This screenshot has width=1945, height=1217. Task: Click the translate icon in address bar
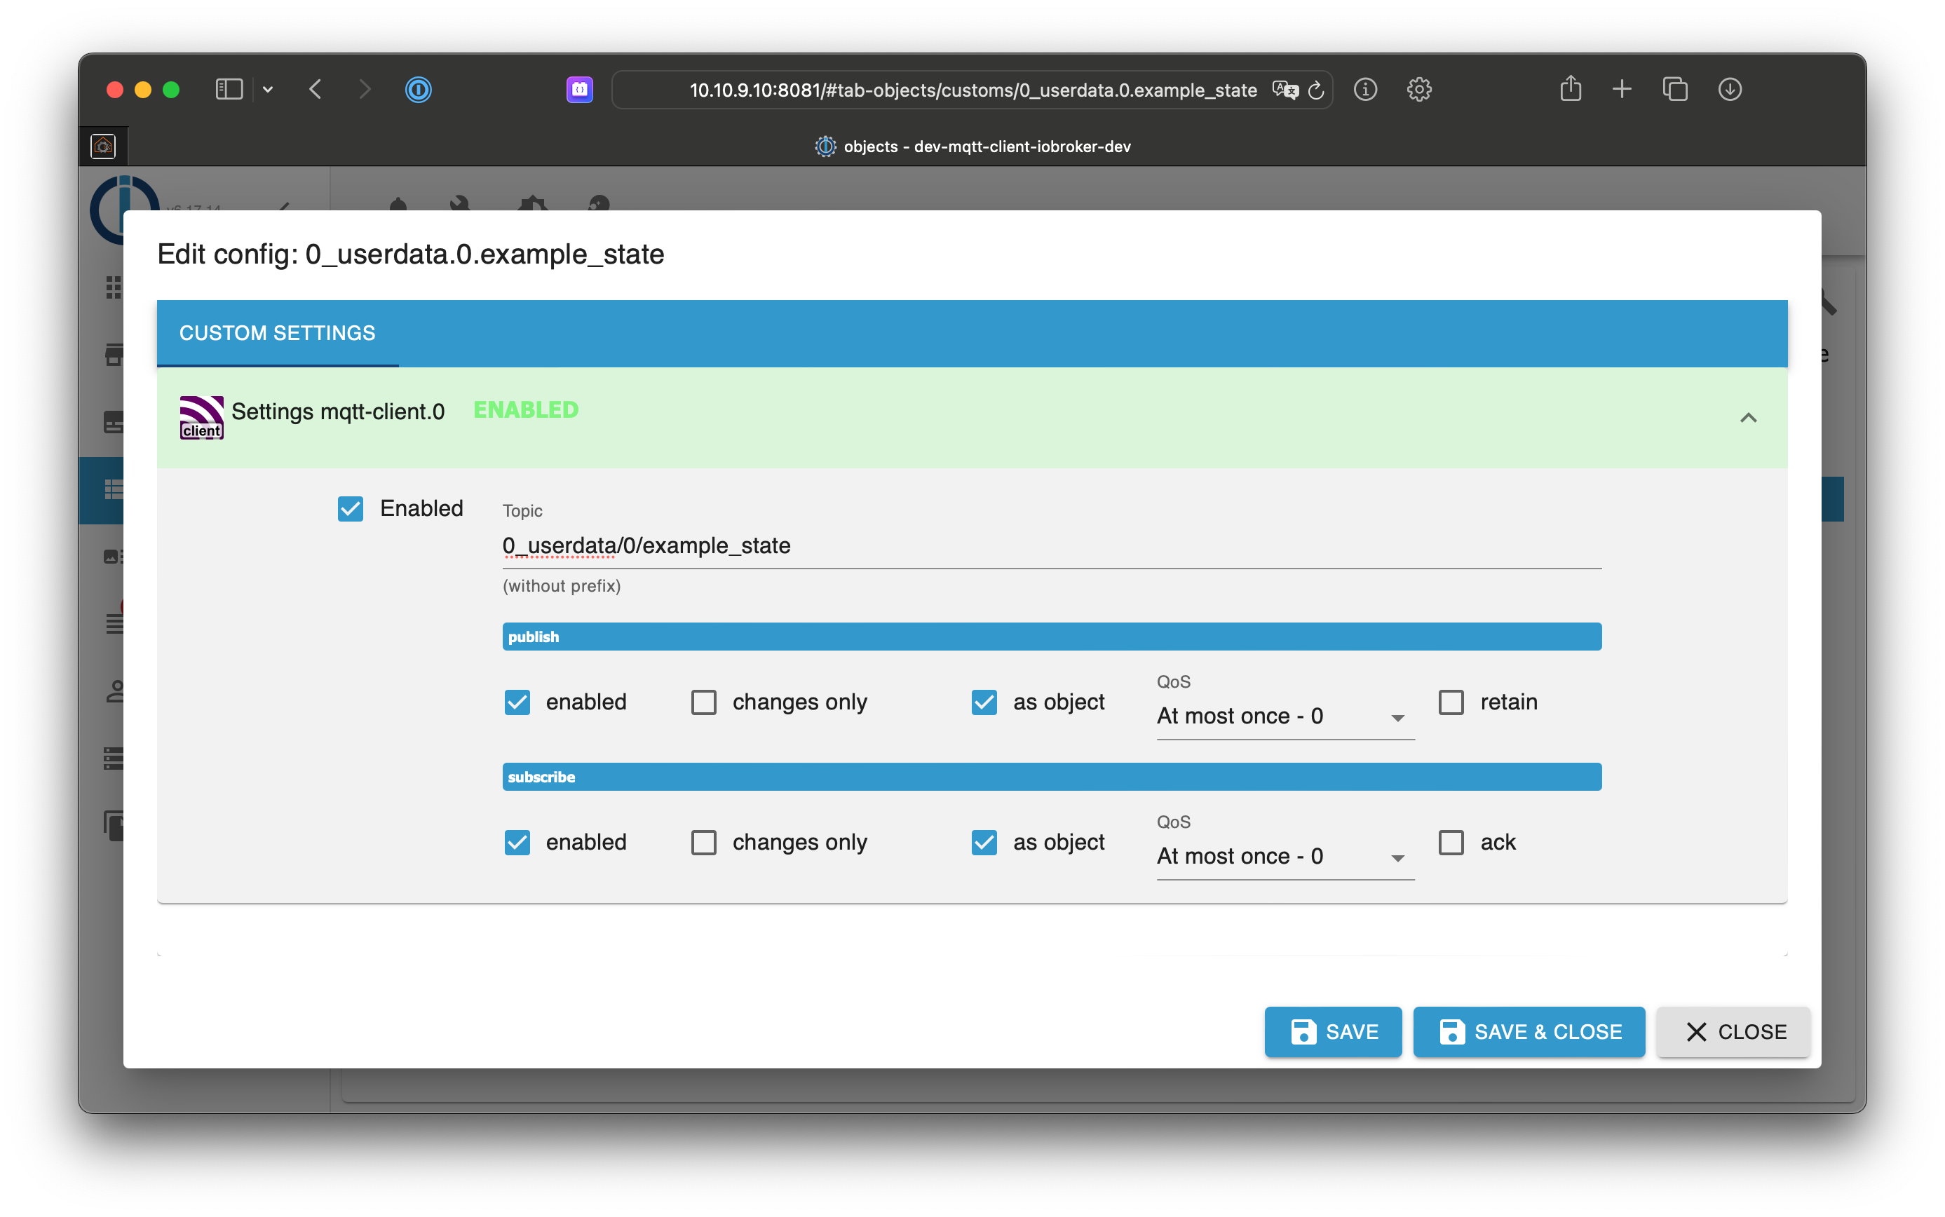pos(1285,89)
